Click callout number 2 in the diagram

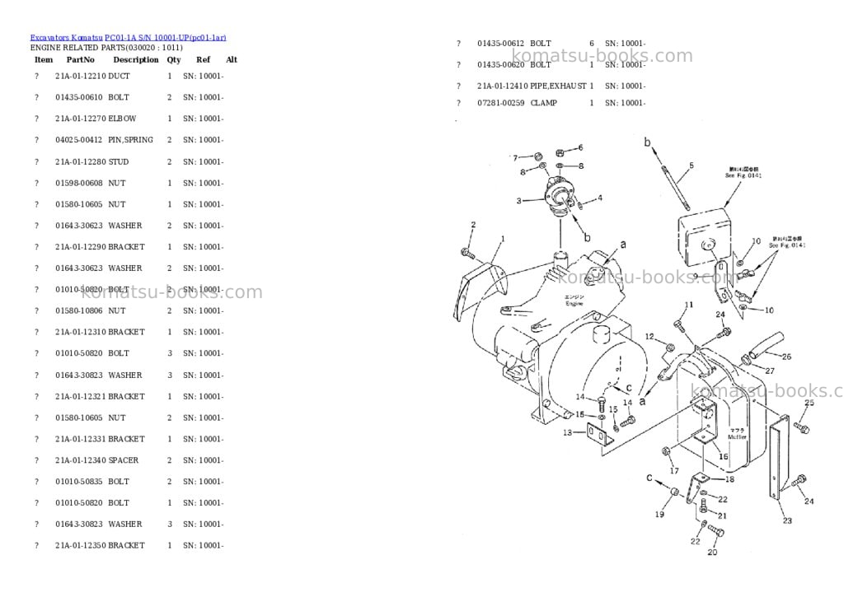click(473, 225)
